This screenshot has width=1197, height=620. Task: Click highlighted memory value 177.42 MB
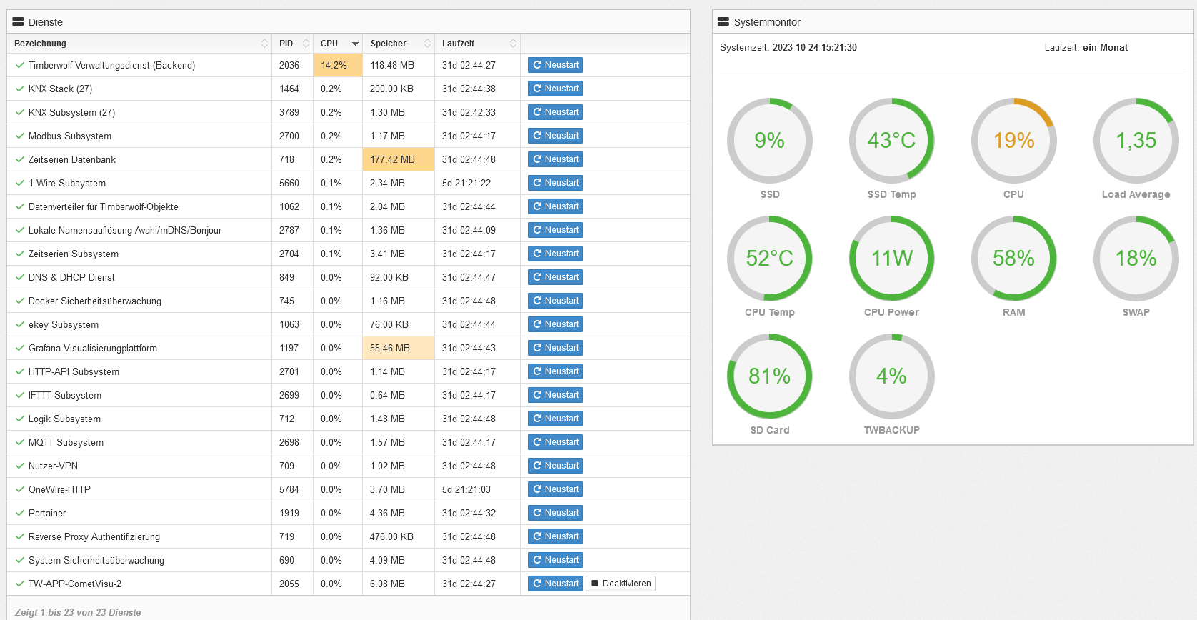[399, 159]
